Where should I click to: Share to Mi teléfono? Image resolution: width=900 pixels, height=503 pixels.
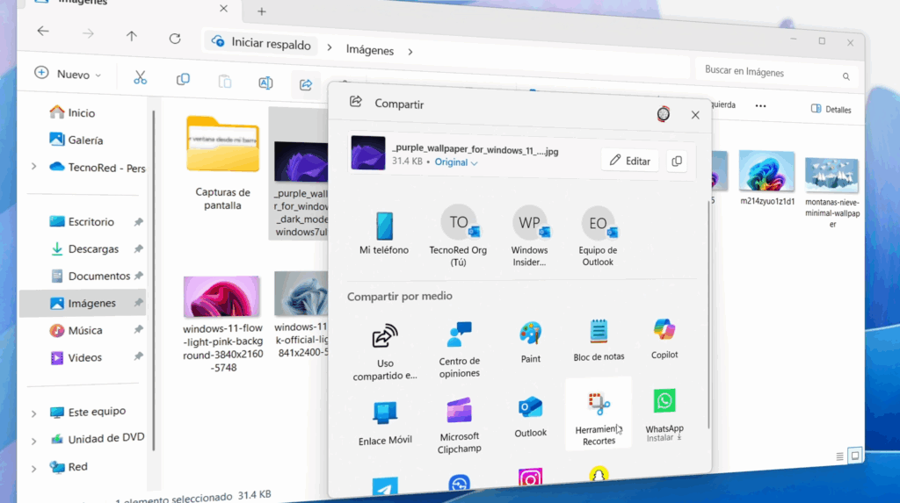click(x=384, y=233)
